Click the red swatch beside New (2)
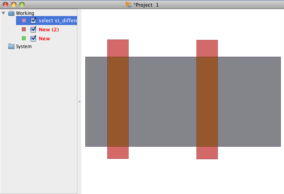This screenshot has width=284, height=194. [x=24, y=29]
